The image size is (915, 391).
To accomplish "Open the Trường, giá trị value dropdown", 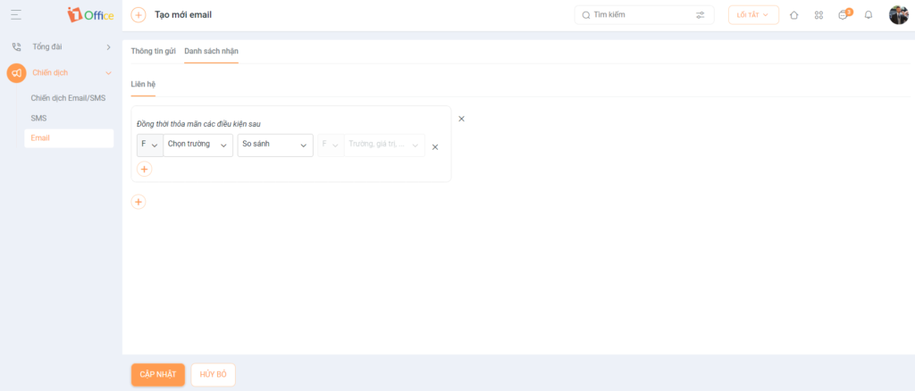I will tap(384, 146).
